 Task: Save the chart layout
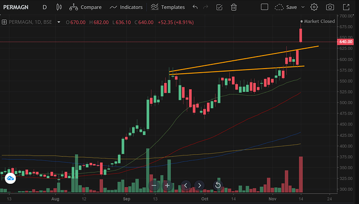click(x=286, y=7)
